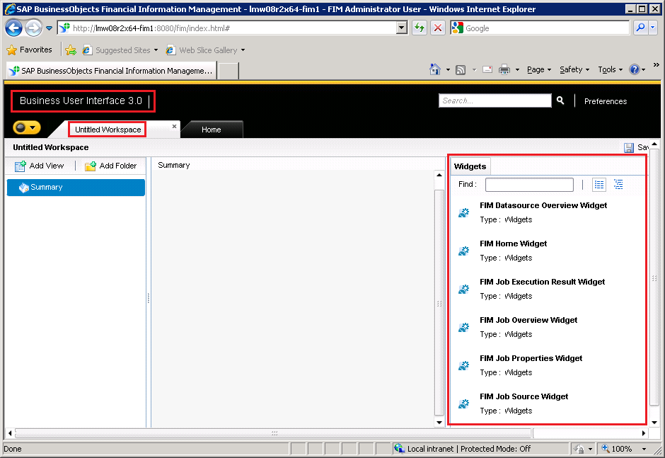
Task: Open the yellow oval menu dropdown button
Action: 27,127
